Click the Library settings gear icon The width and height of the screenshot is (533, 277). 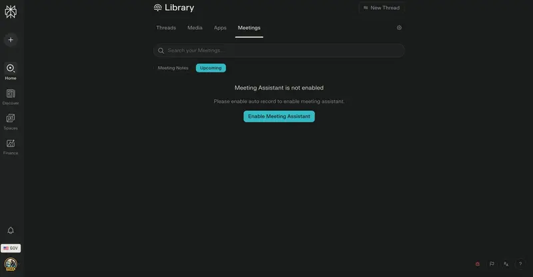pyautogui.click(x=399, y=28)
